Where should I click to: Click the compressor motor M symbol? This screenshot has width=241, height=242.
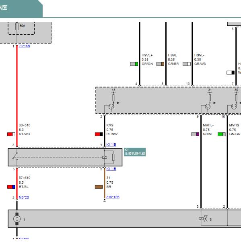tap(17, 219)
